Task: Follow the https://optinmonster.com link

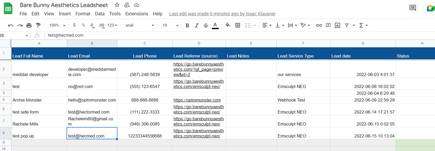Action: [x=197, y=100]
